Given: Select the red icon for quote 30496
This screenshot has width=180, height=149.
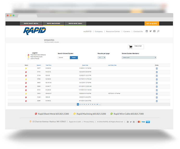Looking at the screenshot, I should point(26,101).
